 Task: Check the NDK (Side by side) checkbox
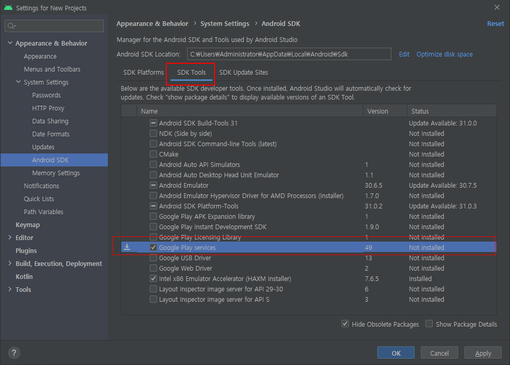(153, 133)
